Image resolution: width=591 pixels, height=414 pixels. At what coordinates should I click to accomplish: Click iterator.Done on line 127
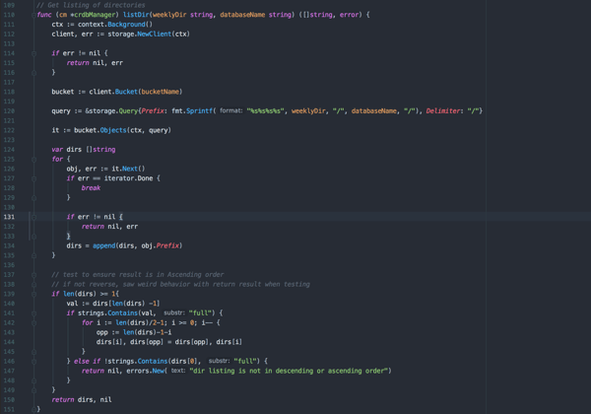pos(128,178)
